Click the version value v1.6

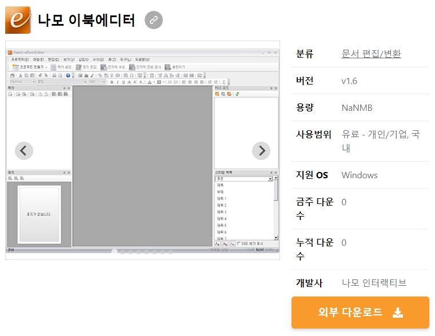coord(349,81)
